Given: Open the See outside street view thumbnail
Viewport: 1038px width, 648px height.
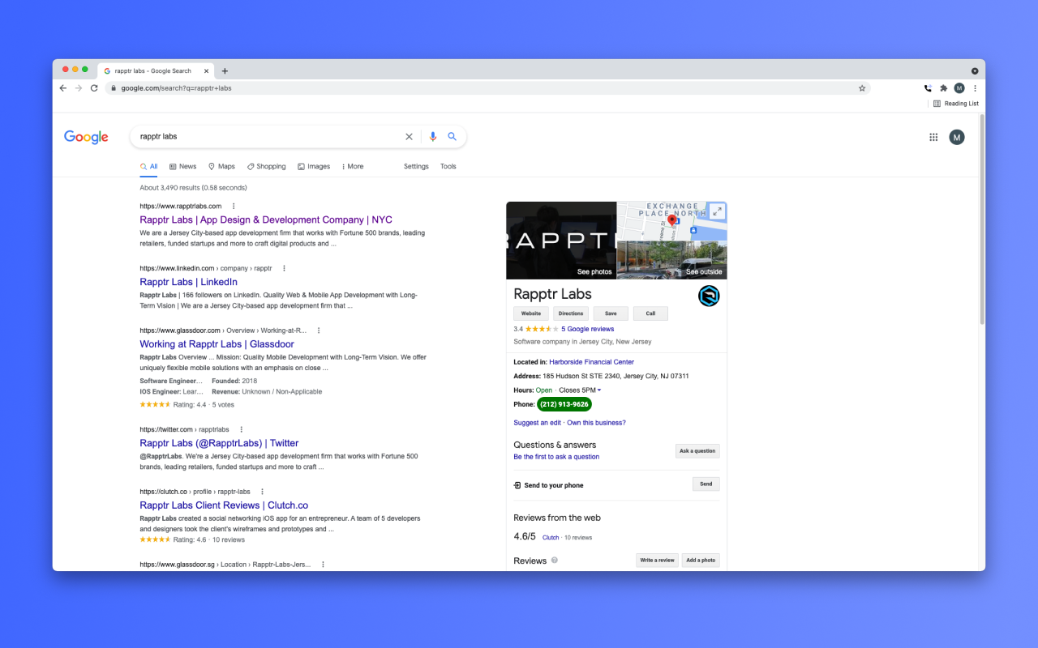Looking at the screenshot, I should [672, 260].
